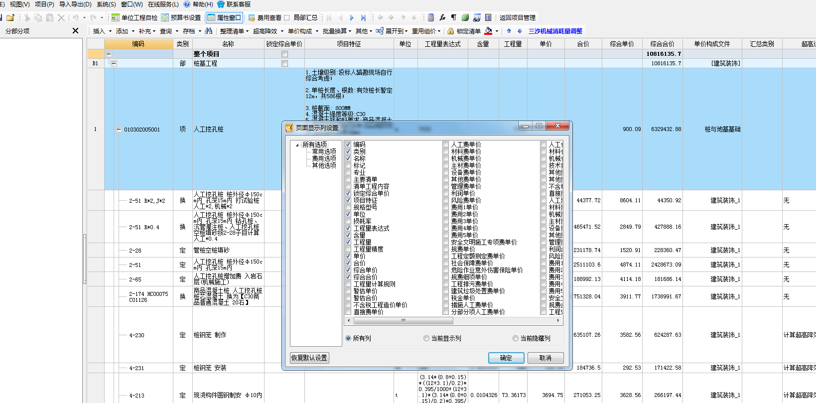Select 常用选项 tree item
Image resolution: width=816 pixels, height=403 pixels.
(x=324, y=151)
